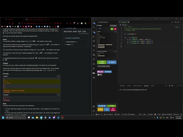Open Windows Start menu
Image resolution: width=183 pixels, height=137 pixels.
coord(3,118)
